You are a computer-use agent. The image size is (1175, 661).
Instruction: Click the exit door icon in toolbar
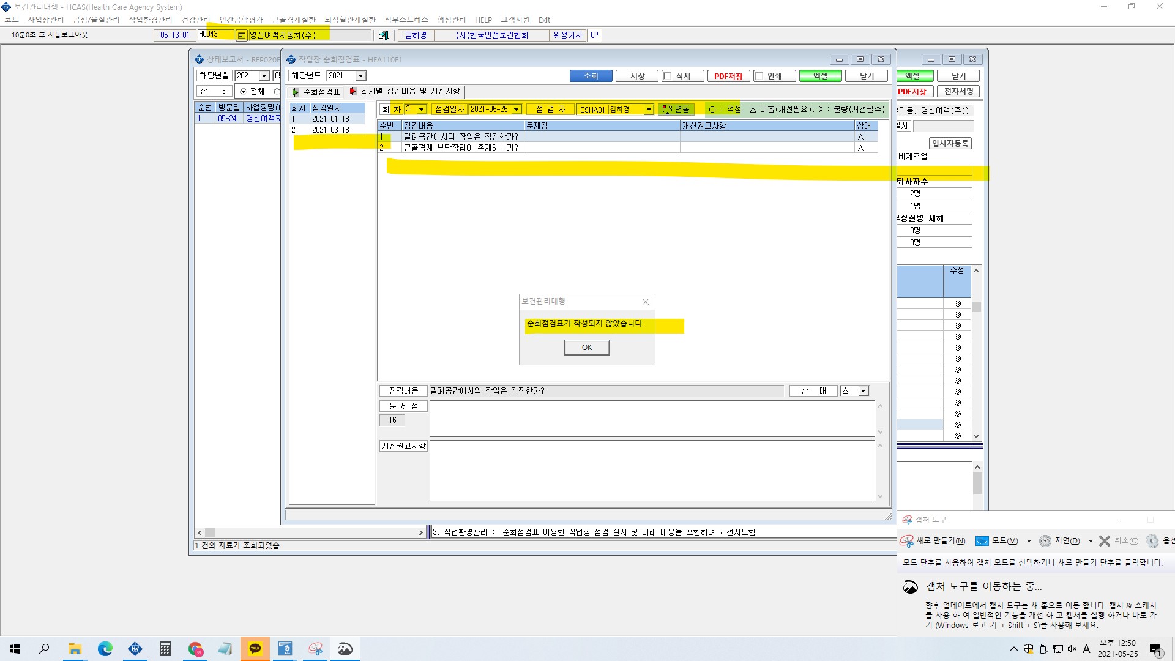pyautogui.click(x=384, y=35)
